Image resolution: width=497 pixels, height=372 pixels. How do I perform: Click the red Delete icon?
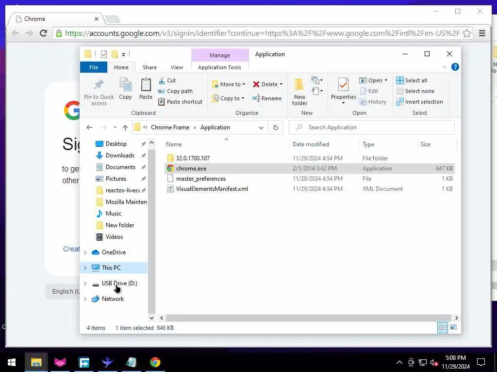pos(256,84)
